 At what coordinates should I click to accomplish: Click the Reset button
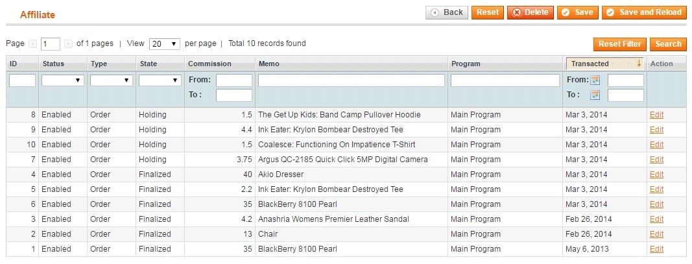click(x=487, y=12)
